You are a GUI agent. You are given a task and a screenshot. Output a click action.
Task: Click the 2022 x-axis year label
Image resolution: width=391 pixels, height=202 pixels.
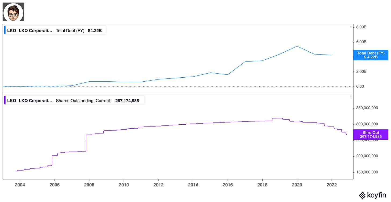[331, 185]
